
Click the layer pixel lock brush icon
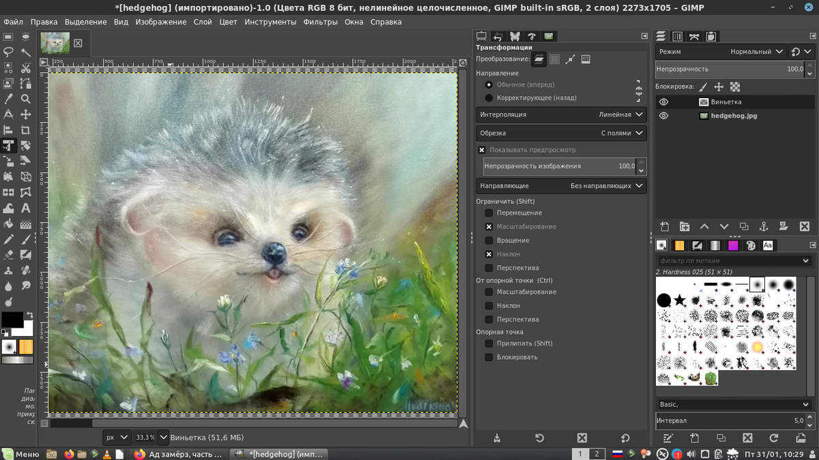point(703,87)
